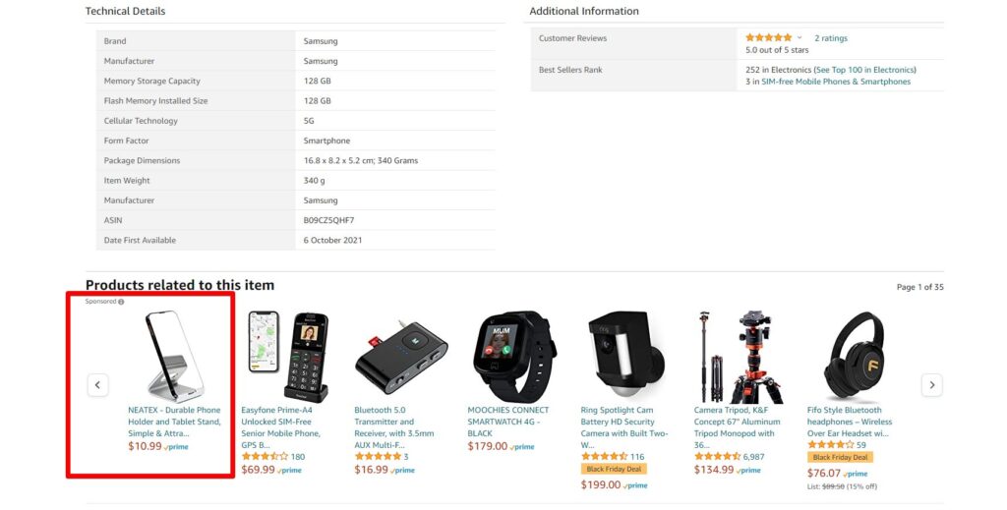This screenshot has height=510, width=1007.
Task: Open SIM-free Mobile Phones & Smartphones link
Action: (x=836, y=82)
